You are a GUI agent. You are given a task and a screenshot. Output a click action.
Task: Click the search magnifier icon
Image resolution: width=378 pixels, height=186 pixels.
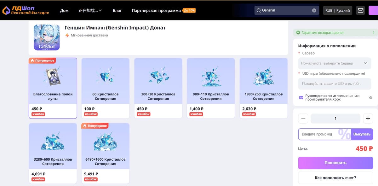click(259, 10)
